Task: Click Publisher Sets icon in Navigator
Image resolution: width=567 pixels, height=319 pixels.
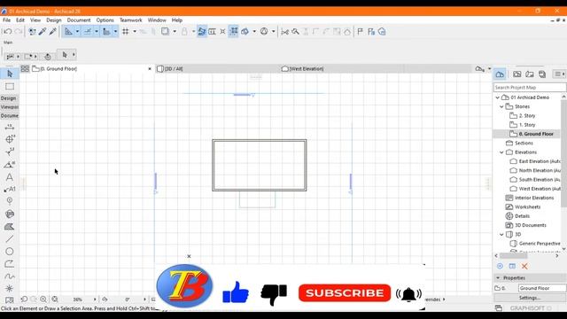Action: point(542,74)
